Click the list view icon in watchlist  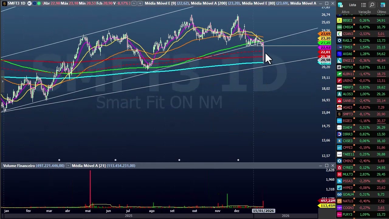tap(363, 5)
